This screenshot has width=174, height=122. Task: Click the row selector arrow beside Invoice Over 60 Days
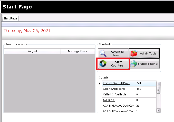100,84
